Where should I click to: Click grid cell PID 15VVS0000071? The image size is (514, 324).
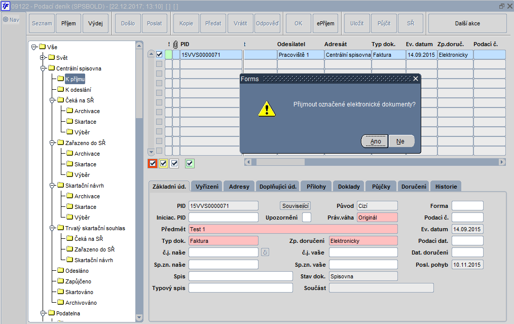pos(211,54)
